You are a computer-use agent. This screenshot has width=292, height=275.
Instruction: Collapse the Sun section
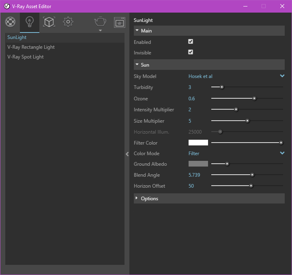(x=209, y=65)
